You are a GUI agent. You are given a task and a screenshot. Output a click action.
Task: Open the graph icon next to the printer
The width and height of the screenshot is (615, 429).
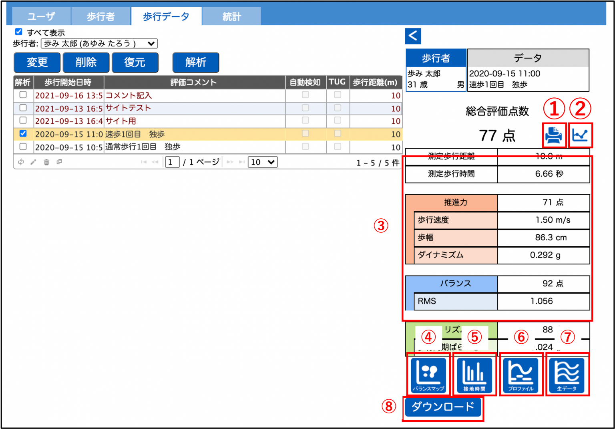(x=581, y=136)
